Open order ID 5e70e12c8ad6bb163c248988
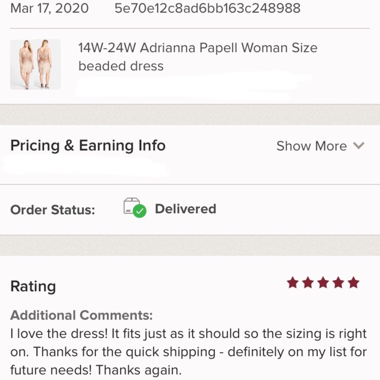The width and height of the screenshot is (380, 380). 207,8
